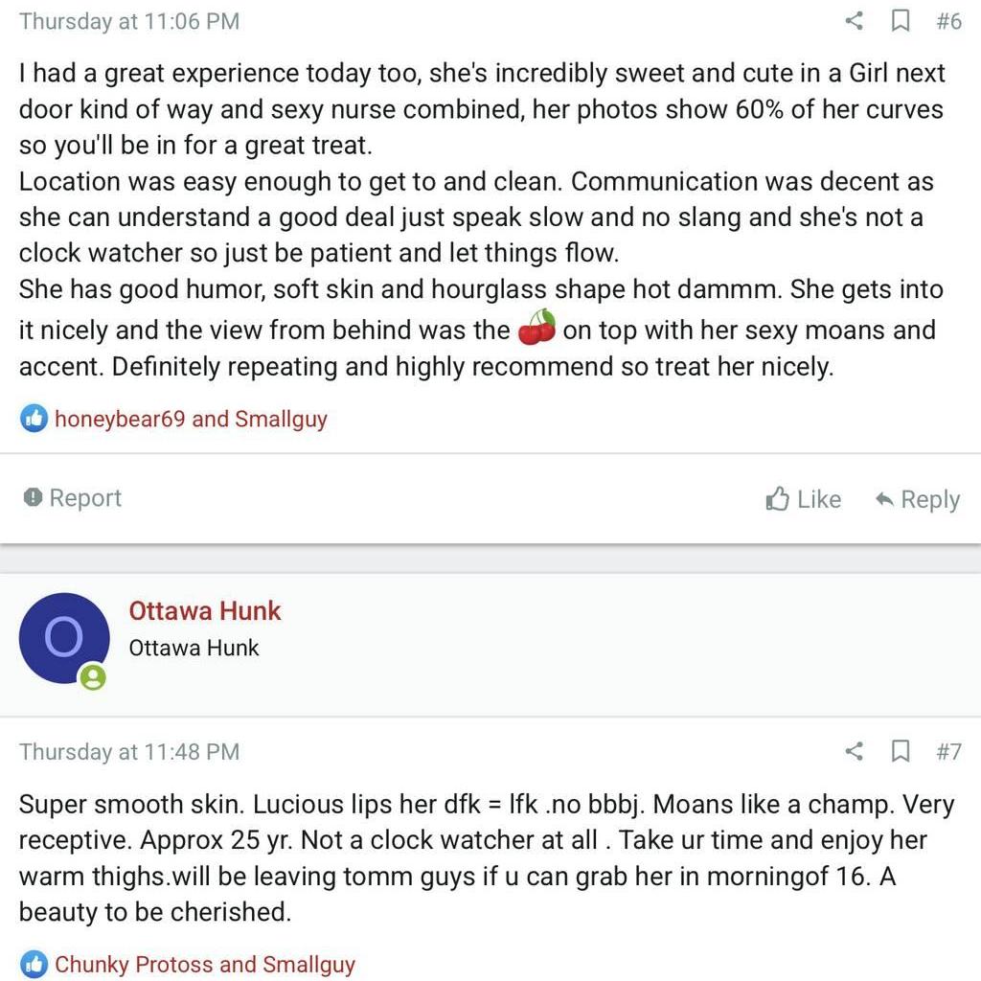
Task: Open the #6 post permalink number
Action: (x=948, y=21)
